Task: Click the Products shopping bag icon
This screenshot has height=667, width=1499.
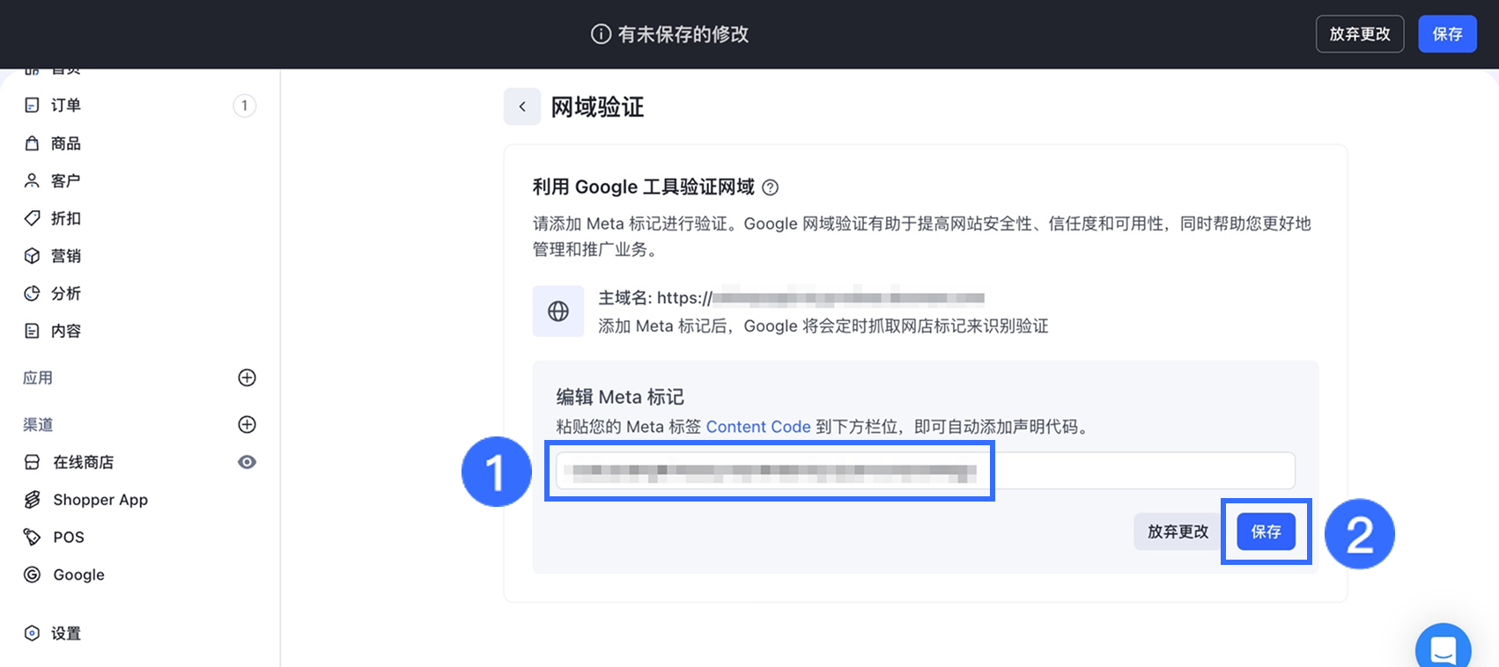Action: coord(32,143)
